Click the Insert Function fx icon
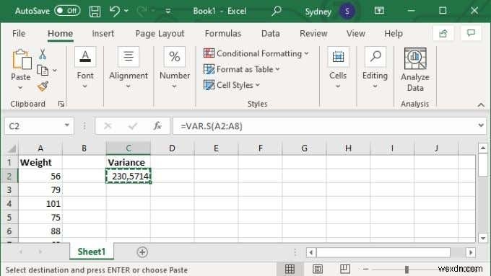Viewport: 491px width, 276px height. click(157, 126)
